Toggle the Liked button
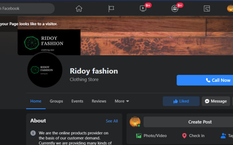This screenshot has width=233, height=145. coord(181,101)
